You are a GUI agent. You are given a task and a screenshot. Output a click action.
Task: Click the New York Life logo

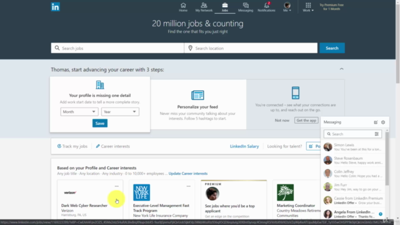(x=142, y=192)
